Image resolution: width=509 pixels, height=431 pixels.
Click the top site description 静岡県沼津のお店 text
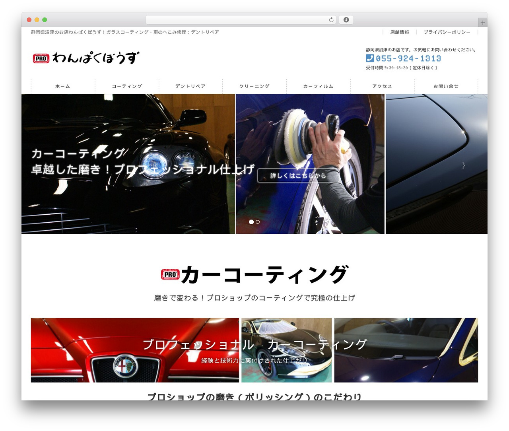125,32
